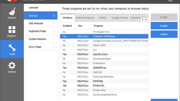Open the System Restore tool
This screenshot has width=180, height=101.
40,39
